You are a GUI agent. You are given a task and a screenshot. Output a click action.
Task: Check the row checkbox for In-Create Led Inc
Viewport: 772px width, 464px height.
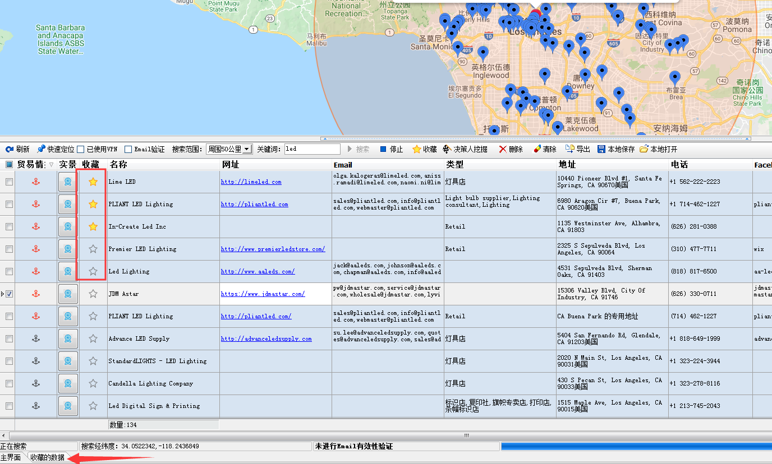point(9,226)
